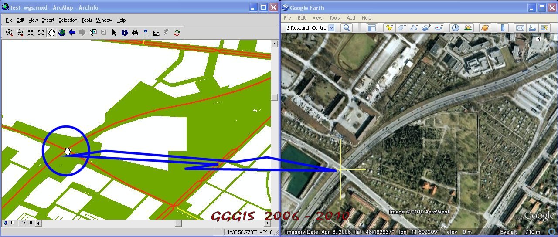Open the Find binoculars tool

point(135,33)
